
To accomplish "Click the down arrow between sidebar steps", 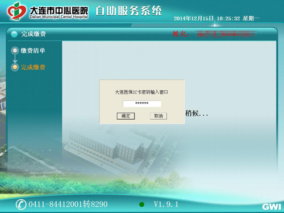I will point(15,59).
